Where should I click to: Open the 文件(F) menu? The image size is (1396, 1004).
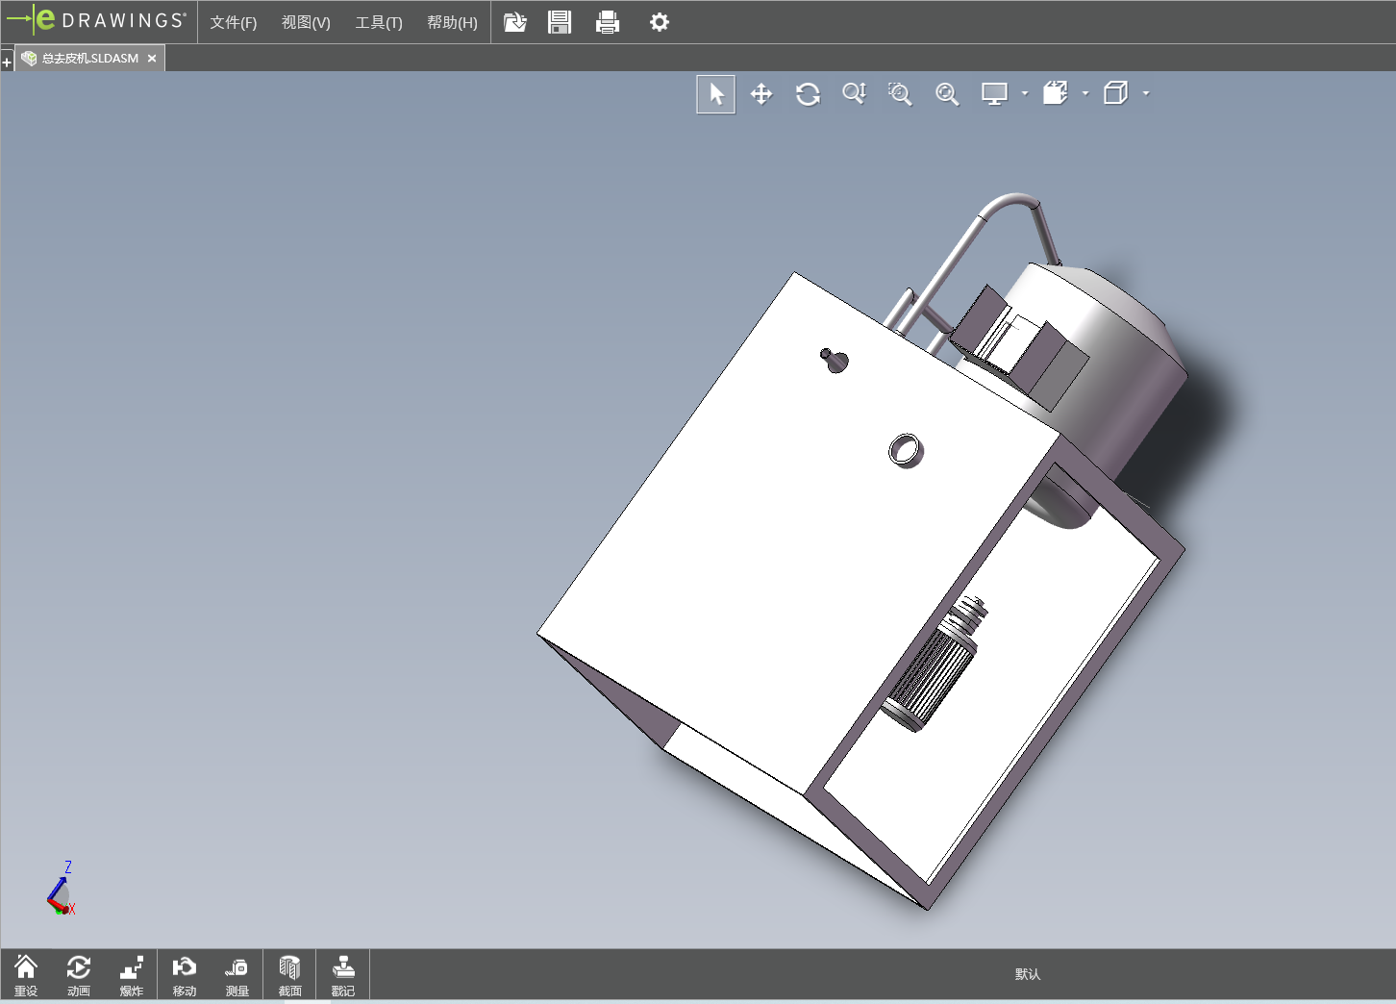(234, 22)
